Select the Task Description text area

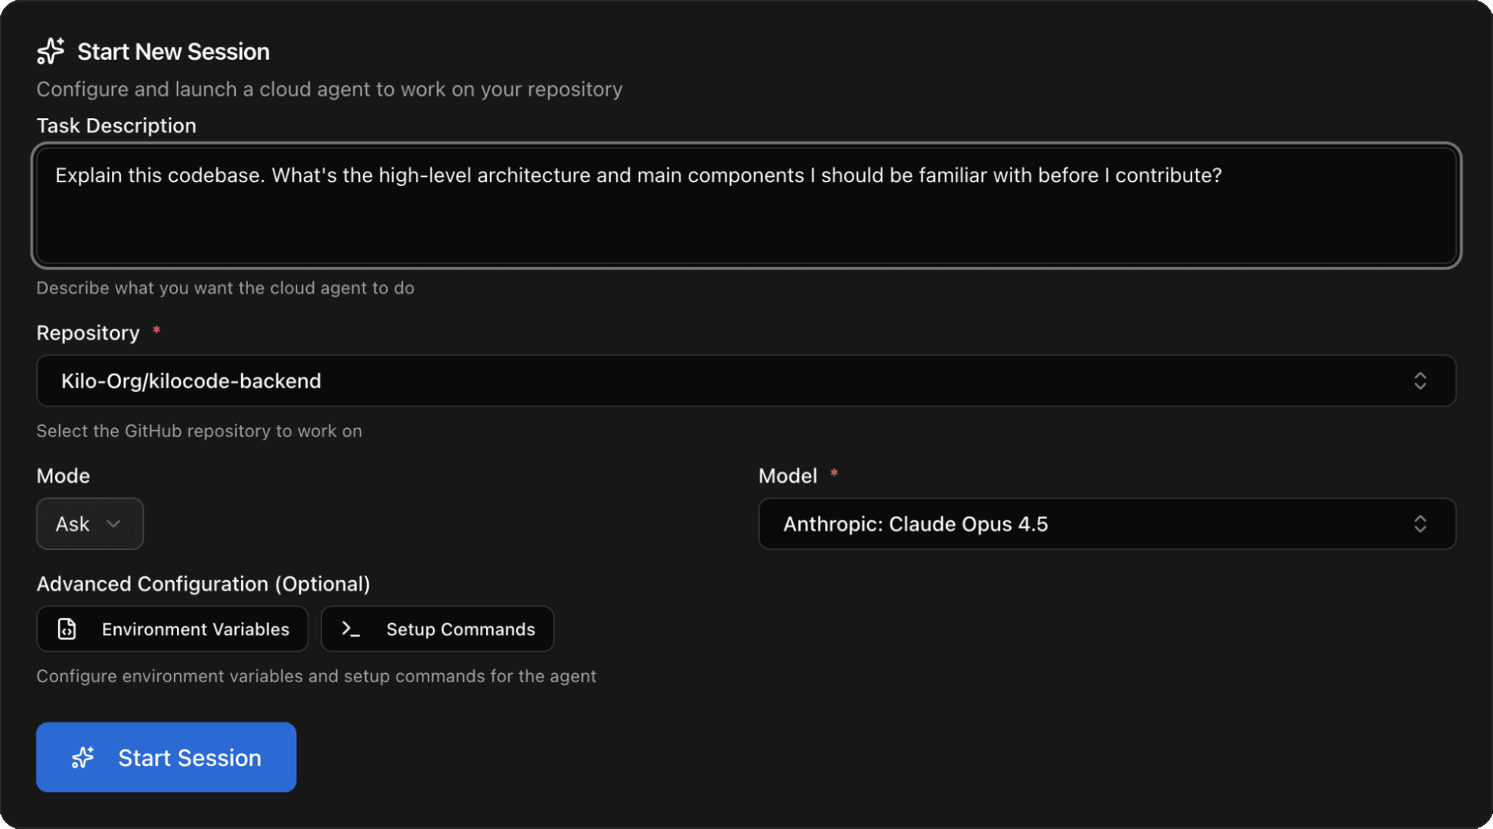pyautogui.click(x=746, y=206)
